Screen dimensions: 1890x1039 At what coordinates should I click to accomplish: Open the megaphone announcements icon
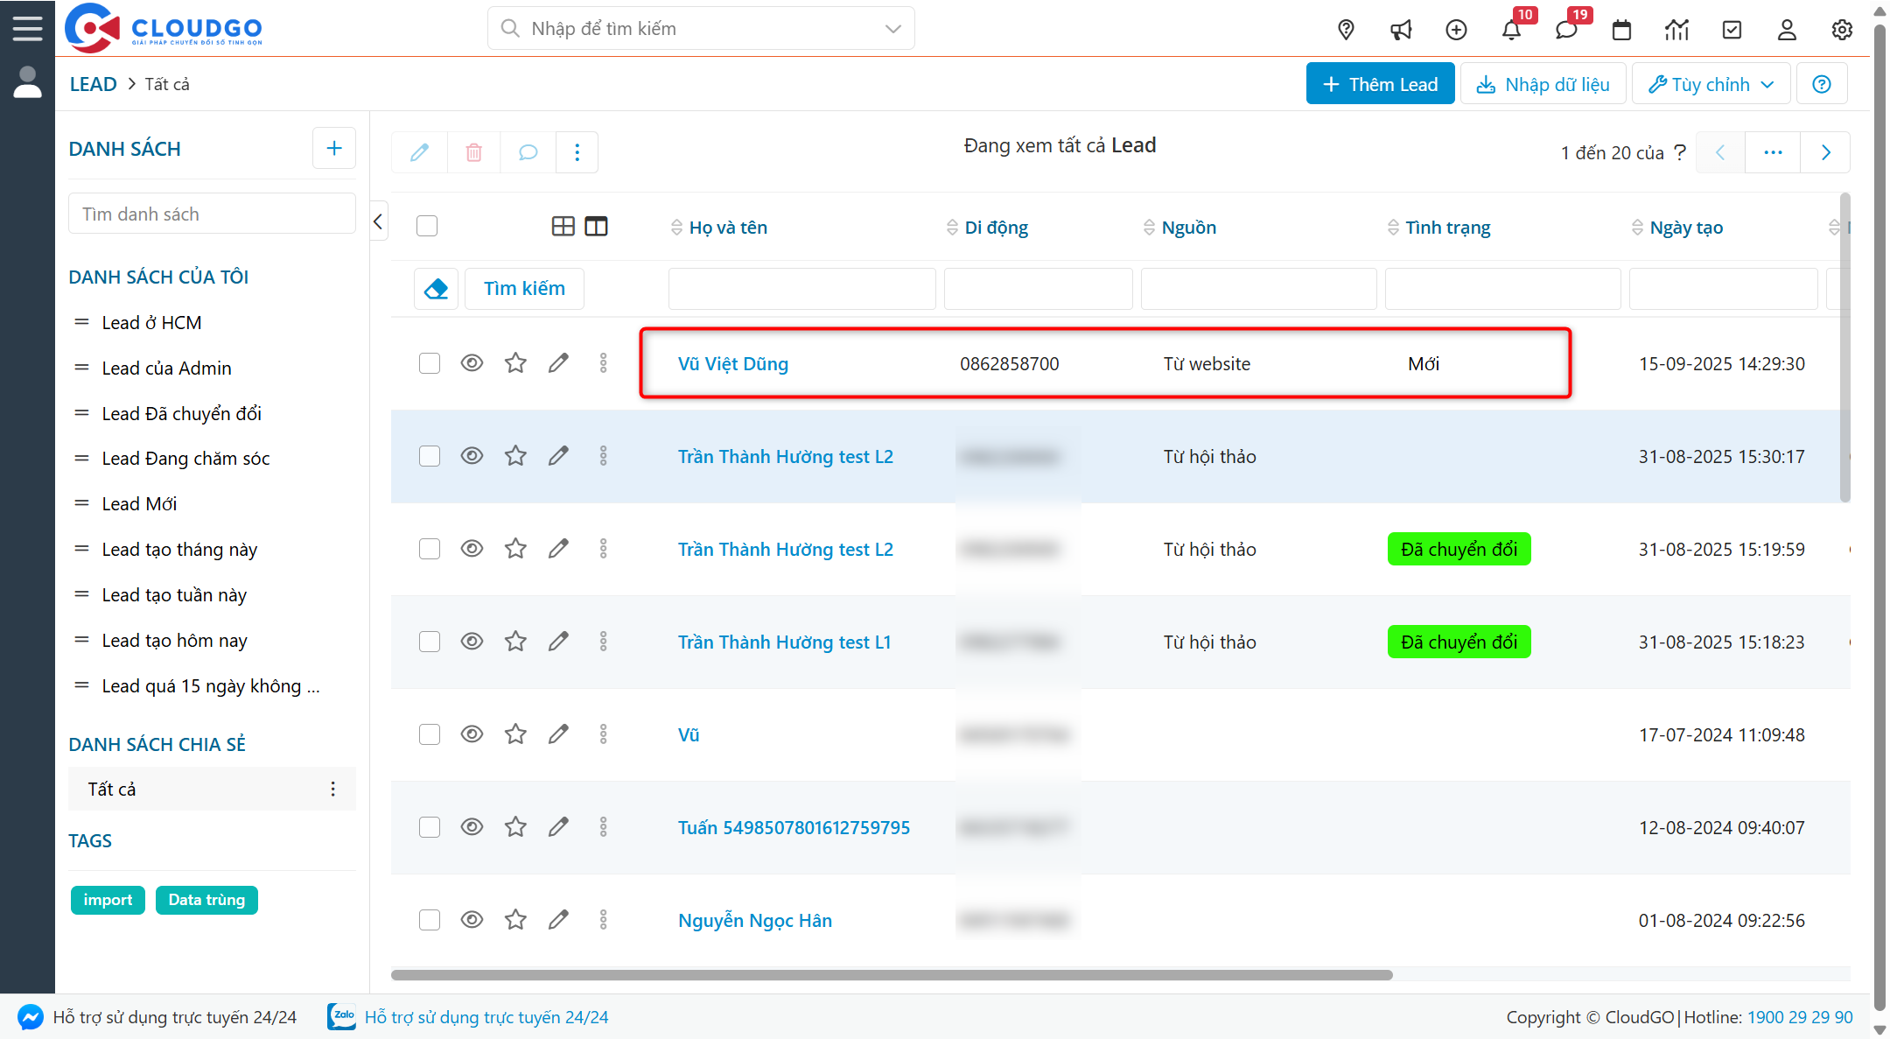1401,30
